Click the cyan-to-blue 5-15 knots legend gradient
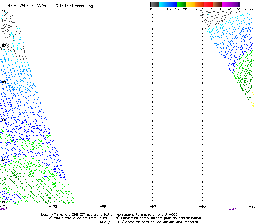 [x=168, y=4]
